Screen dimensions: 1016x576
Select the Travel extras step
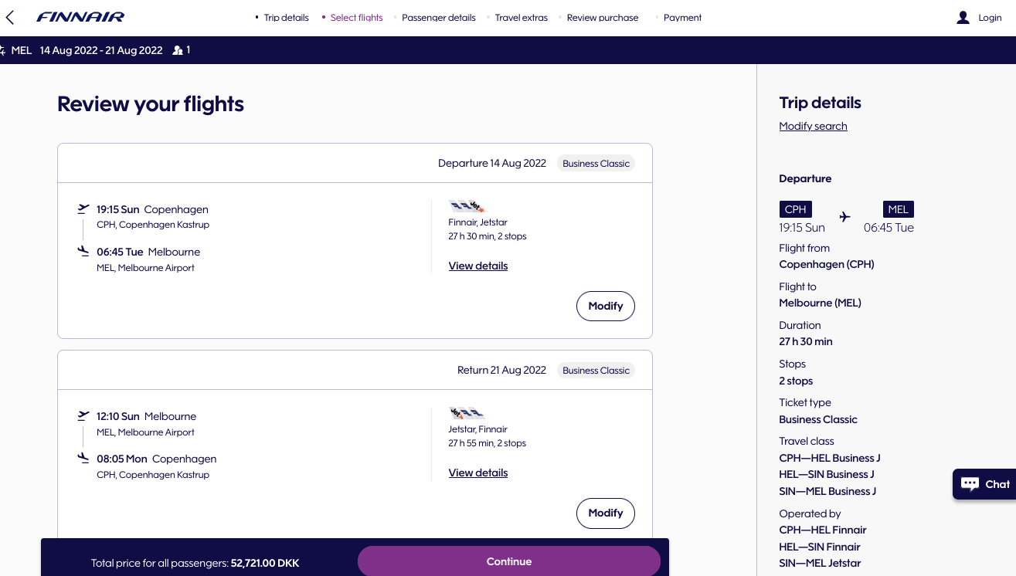coord(522,18)
